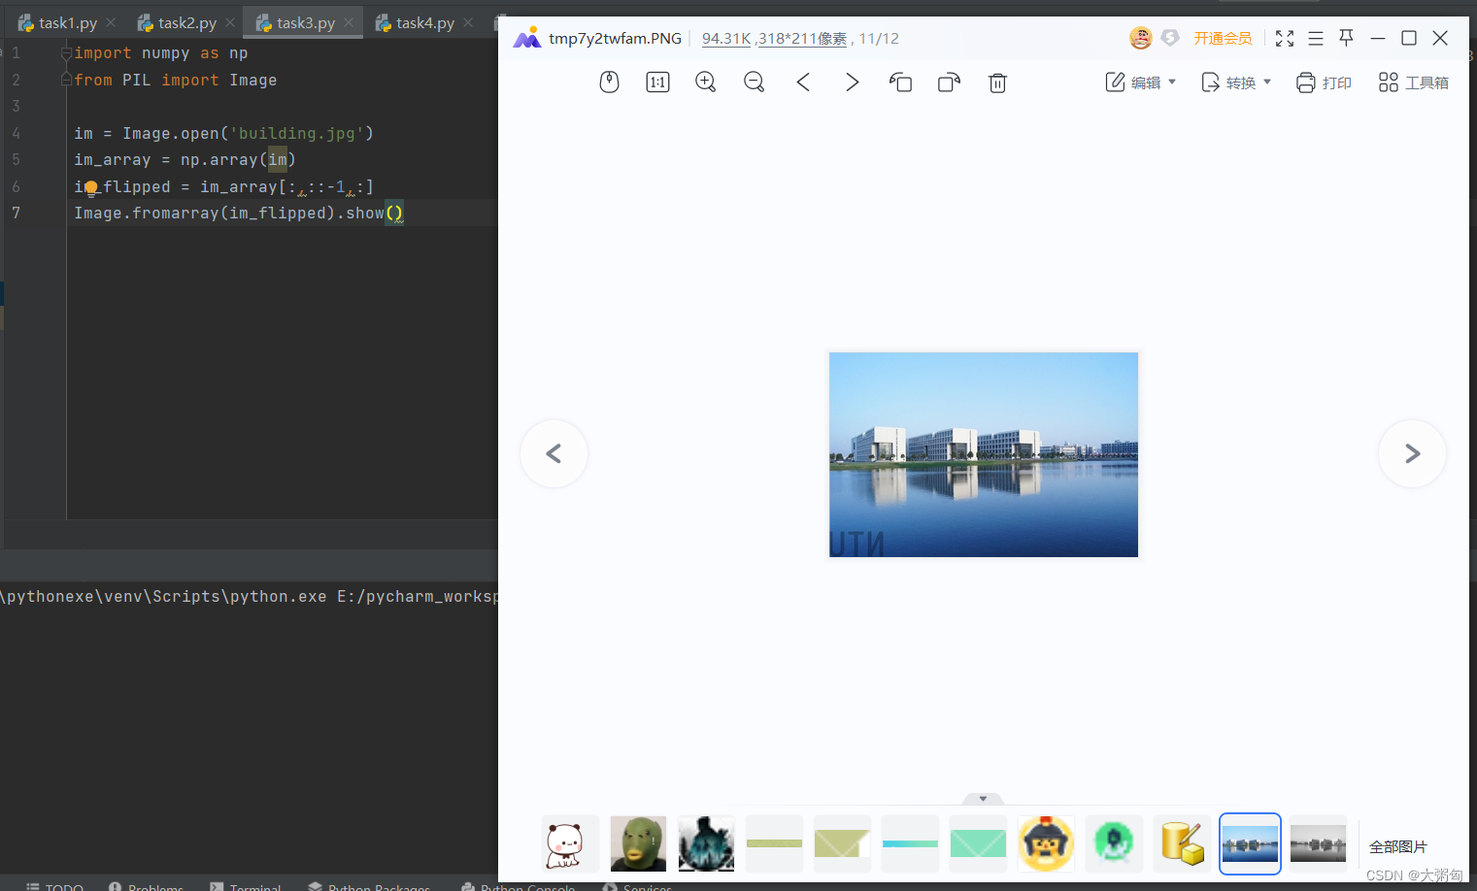The width and height of the screenshot is (1477, 891).
Task: Collapse the import block fold marker
Action: click(66, 52)
